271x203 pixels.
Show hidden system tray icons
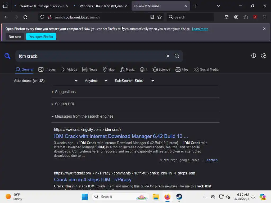click(205, 197)
